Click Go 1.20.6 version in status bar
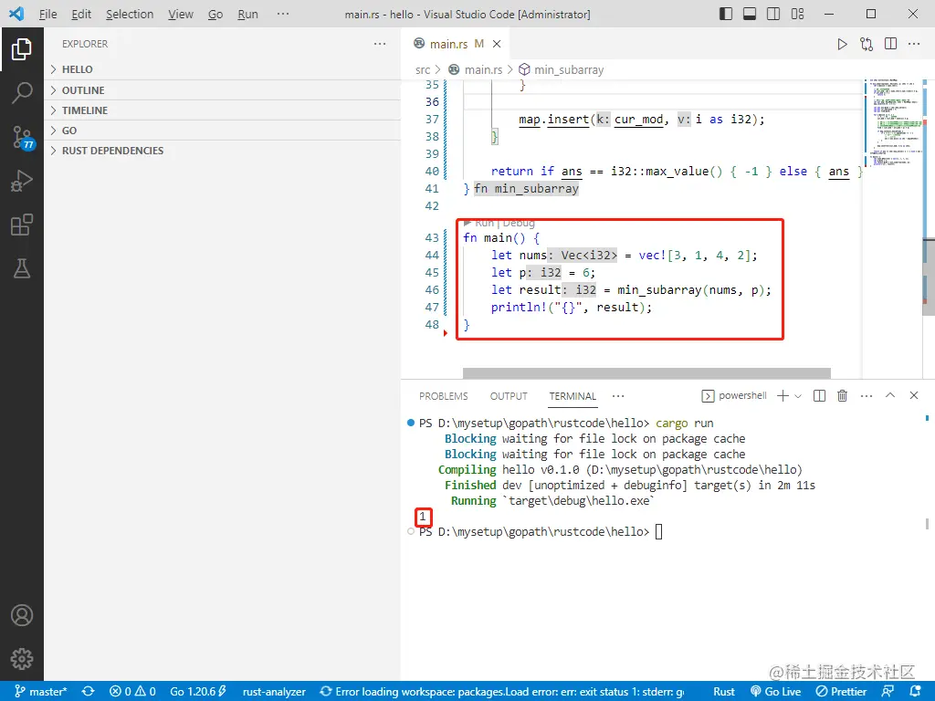Image resolution: width=935 pixels, height=701 pixels. click(198, 692)
